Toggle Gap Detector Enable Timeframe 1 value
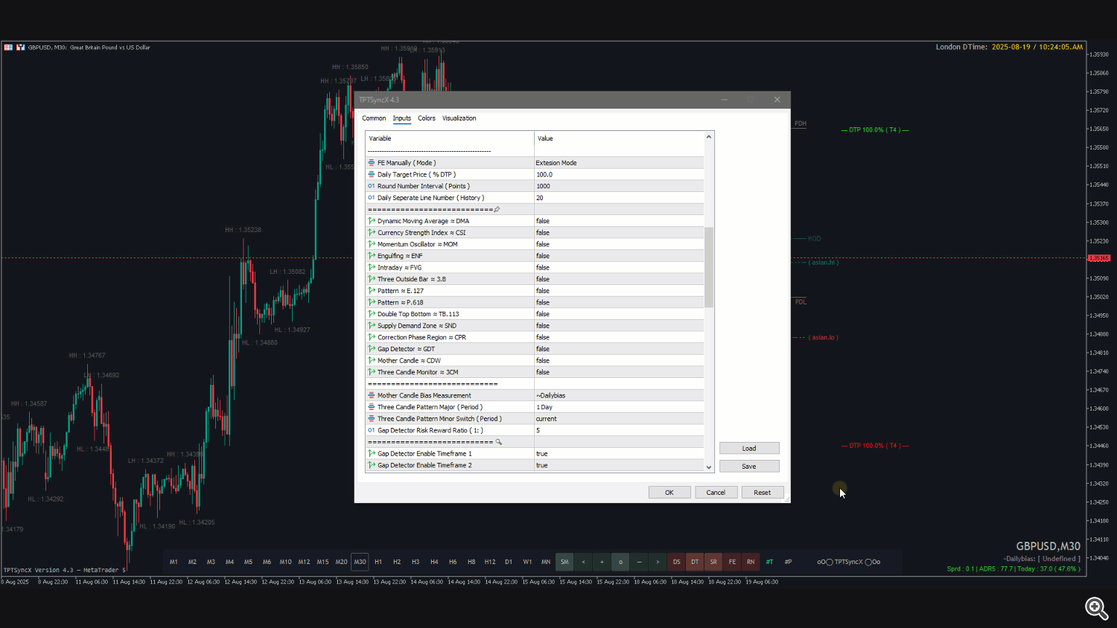Image resolution: width=1117 pixels, height=628 pixels. (x=618, y=454)
